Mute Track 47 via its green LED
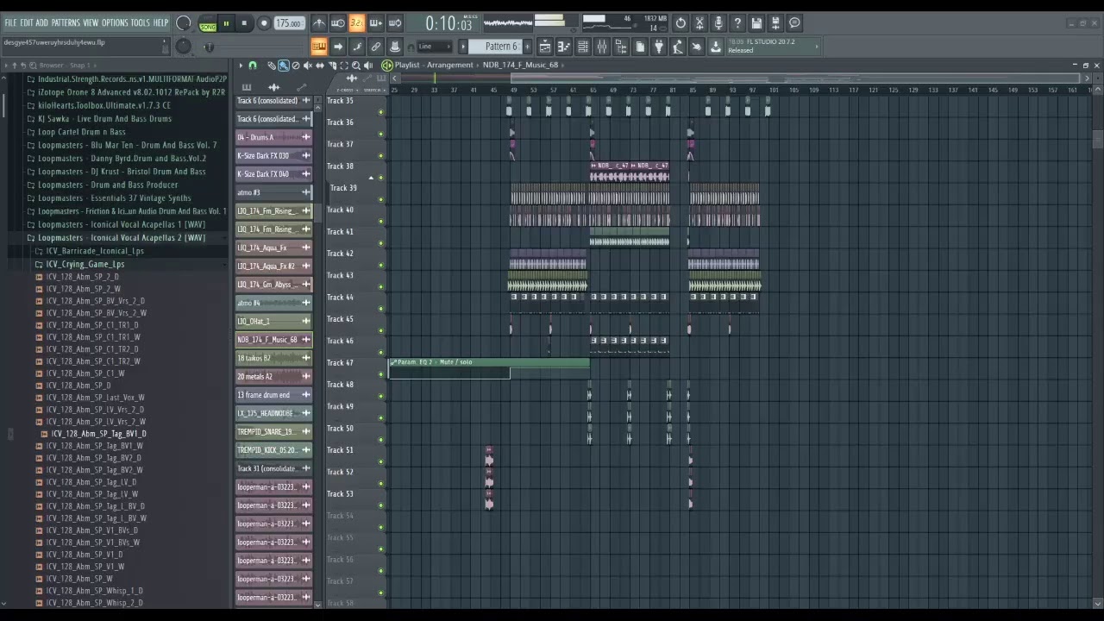 coord(380,374)
